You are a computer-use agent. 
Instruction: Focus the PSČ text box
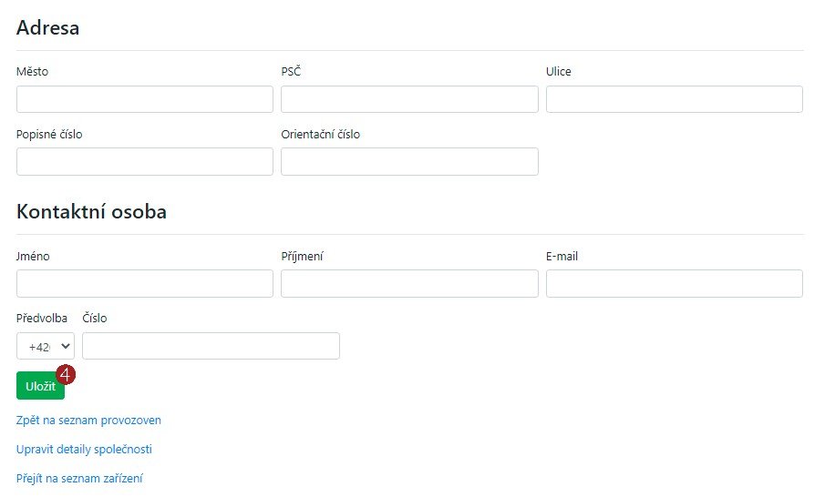409,99
